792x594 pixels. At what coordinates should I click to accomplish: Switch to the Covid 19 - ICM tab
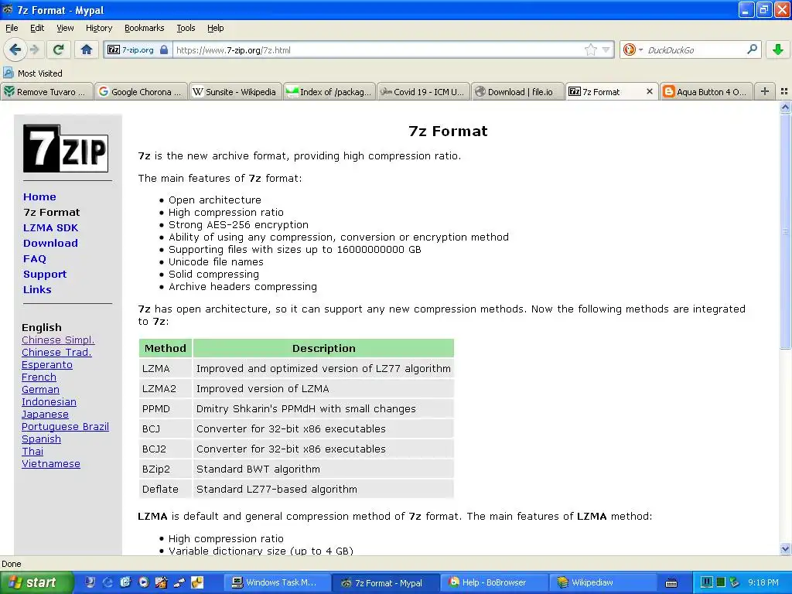coord(423,91)
